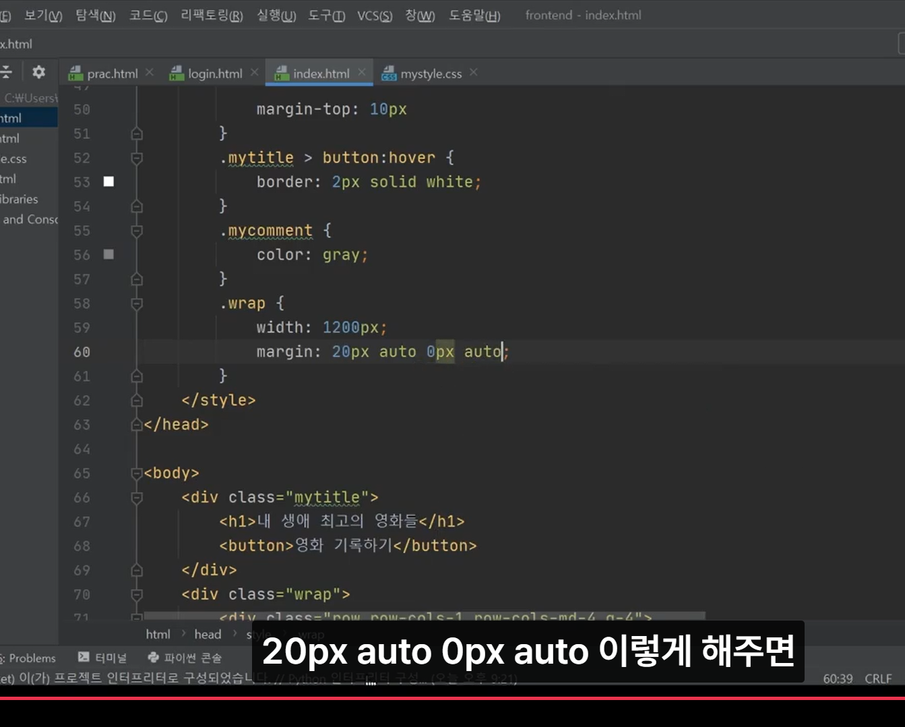Click the 'mycomment' selector name

click(270, 230)
